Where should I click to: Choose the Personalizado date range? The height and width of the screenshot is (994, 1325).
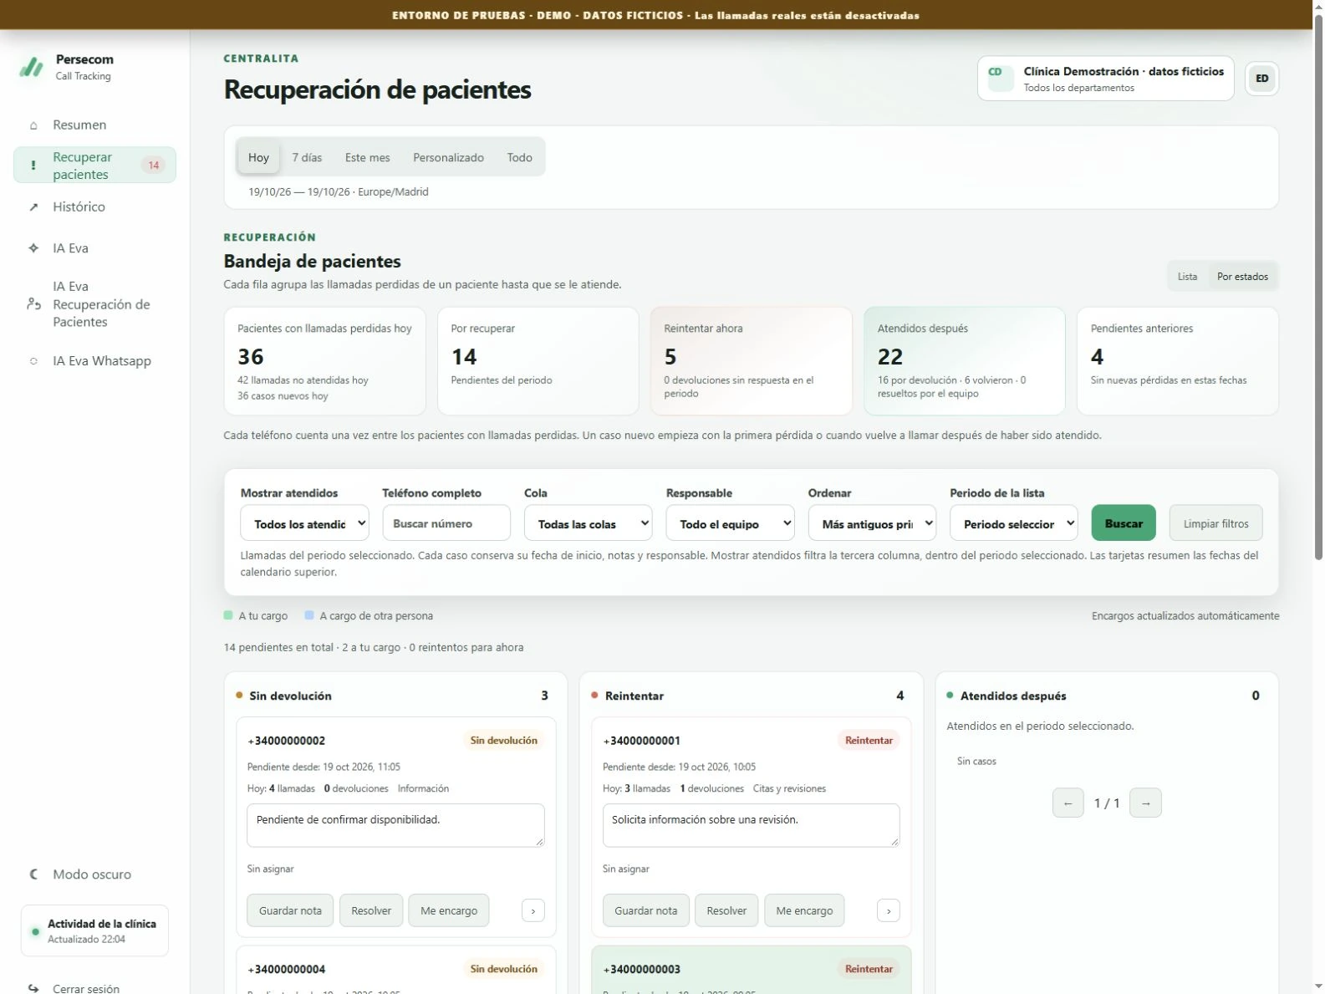pyautogui.click(x=448, y=157)
